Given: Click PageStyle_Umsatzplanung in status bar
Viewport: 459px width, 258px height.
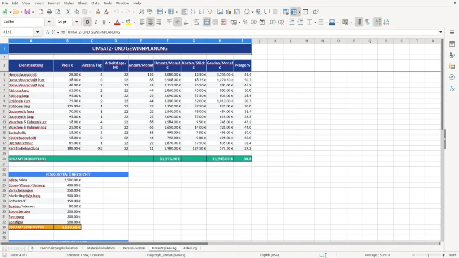Looking at the screenshot, I should 166,255.
